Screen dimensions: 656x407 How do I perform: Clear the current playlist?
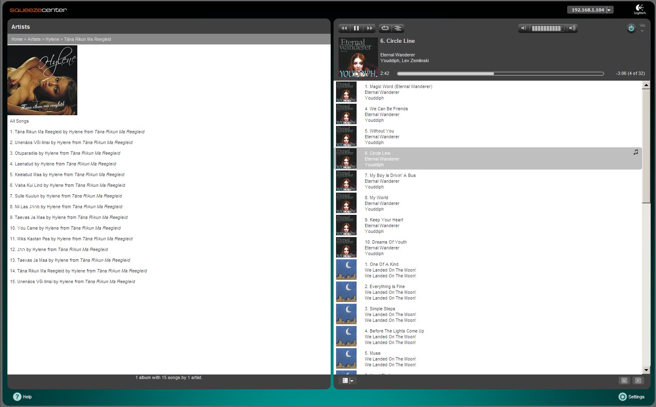638,381
